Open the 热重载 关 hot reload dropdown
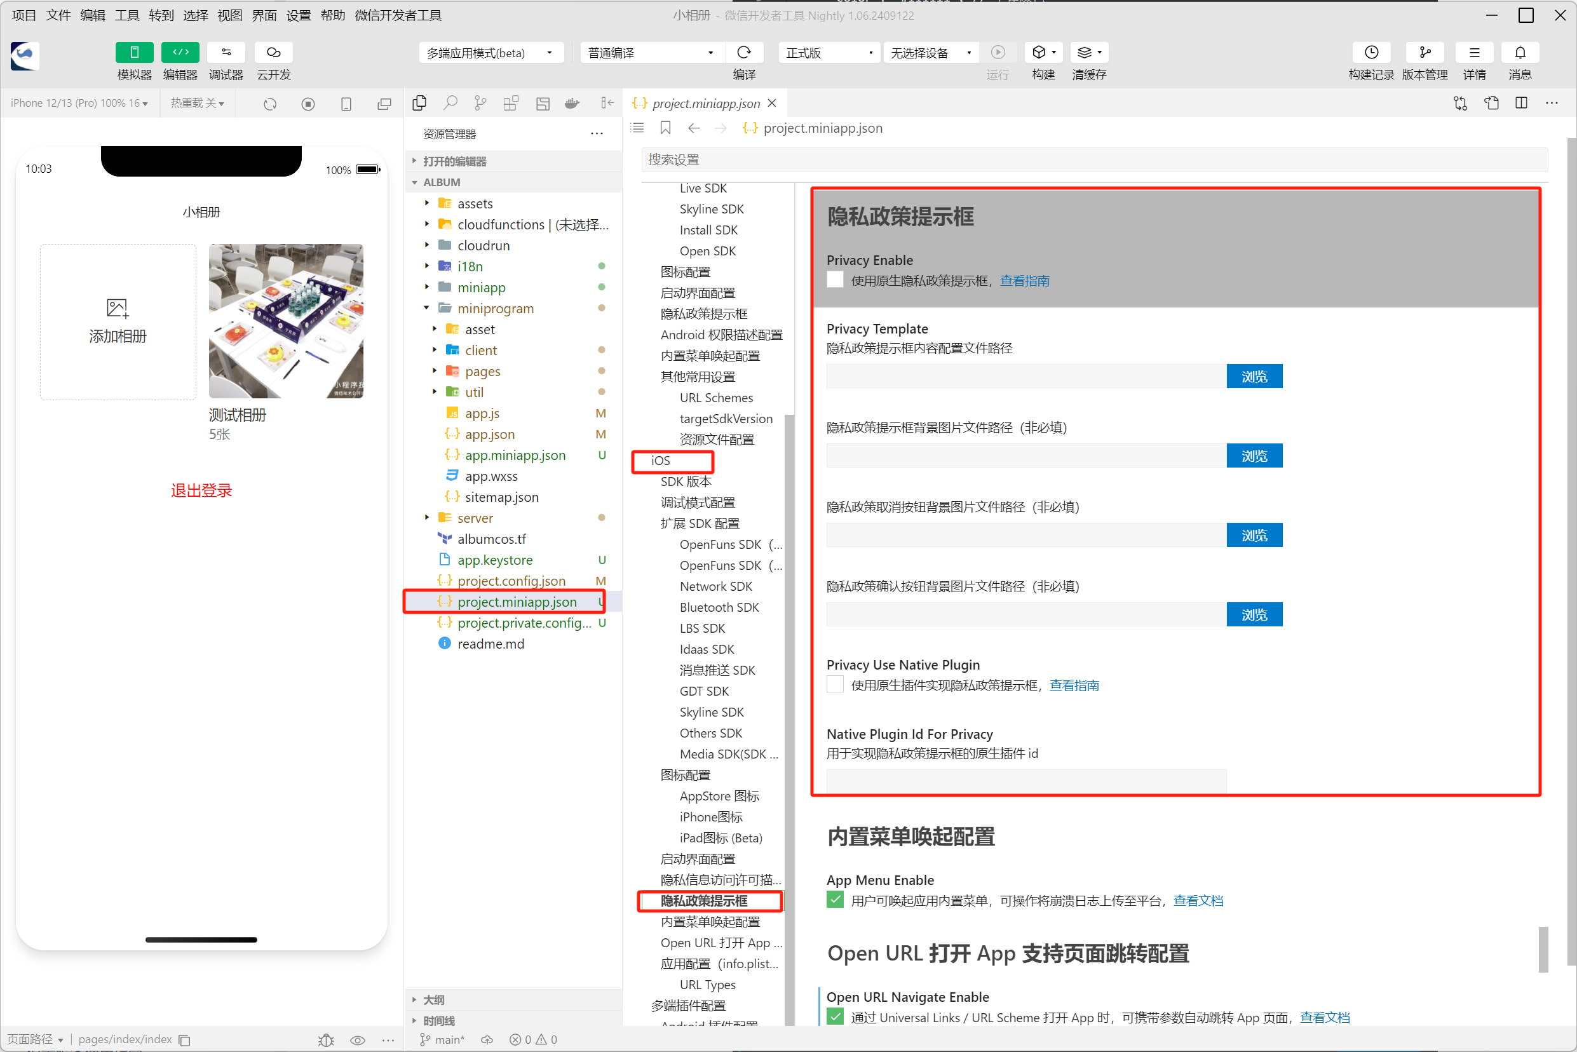The width and height of the screenshot is (1577, 1052). click(198, 104)
